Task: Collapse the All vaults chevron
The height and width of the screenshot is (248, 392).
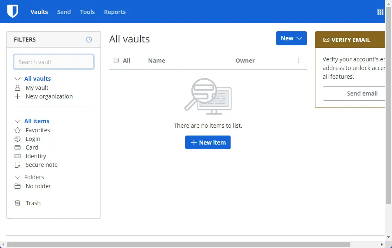Action: click(17, 79)
